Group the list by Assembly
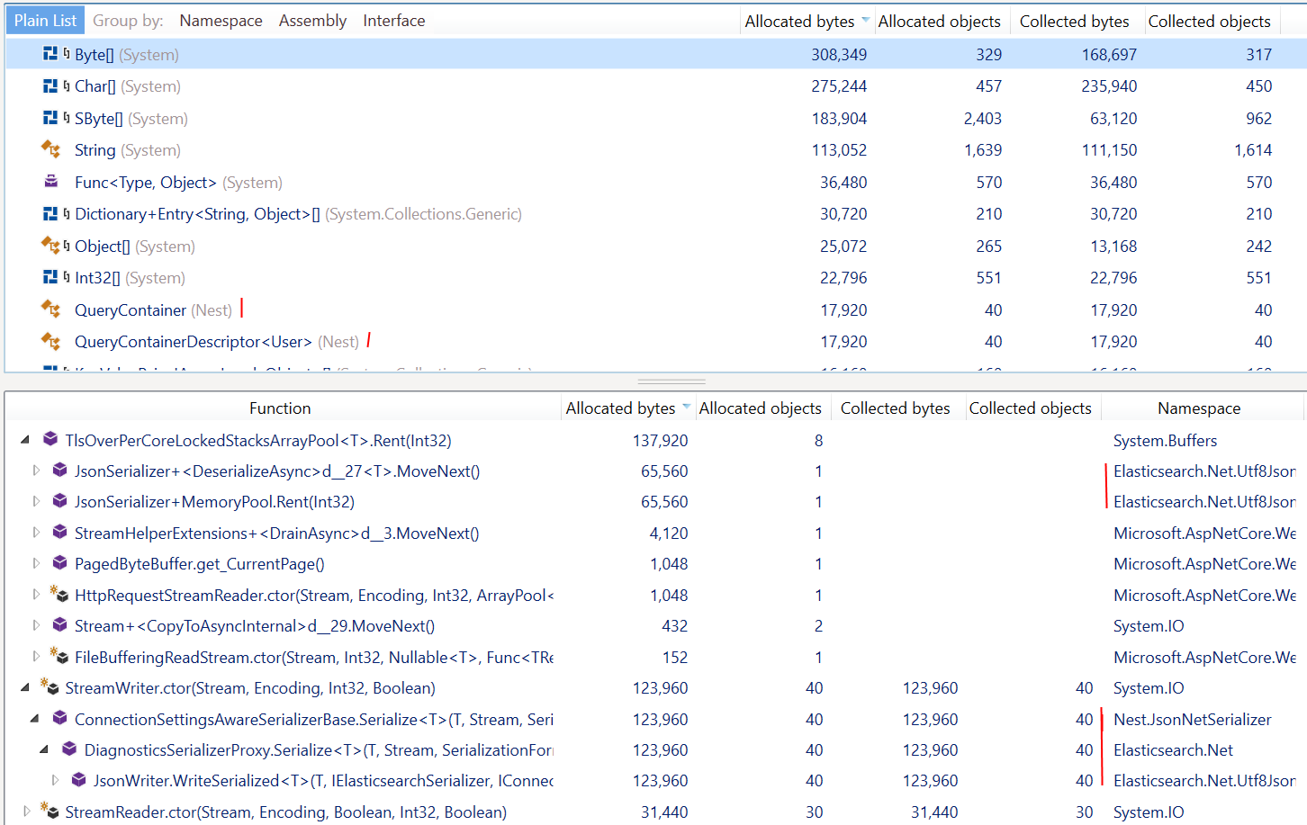Screen dimensions: 1307x825 point(312,20)
